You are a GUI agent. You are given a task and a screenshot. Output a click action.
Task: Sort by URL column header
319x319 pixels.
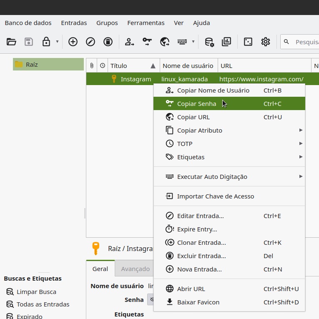(264, 65)
